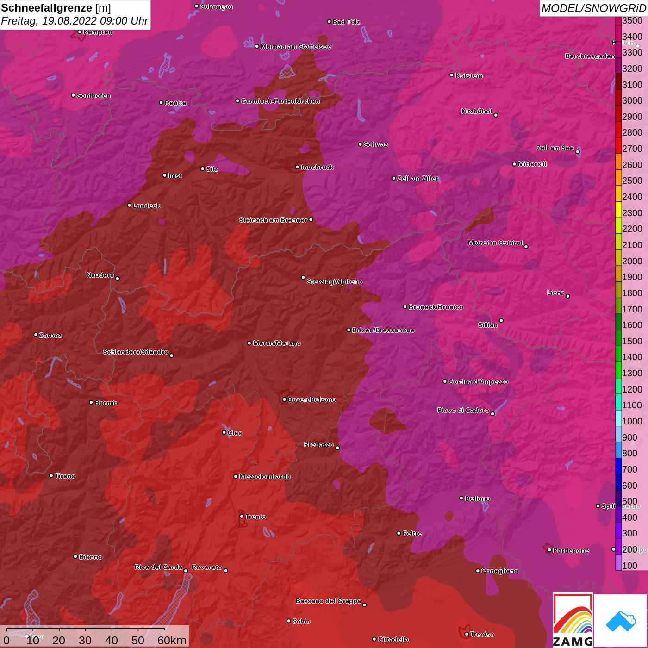Click the Conegliano label
The height and width of the screenshot is (648, 648).
pyautogui.click(x=500, y=571)
